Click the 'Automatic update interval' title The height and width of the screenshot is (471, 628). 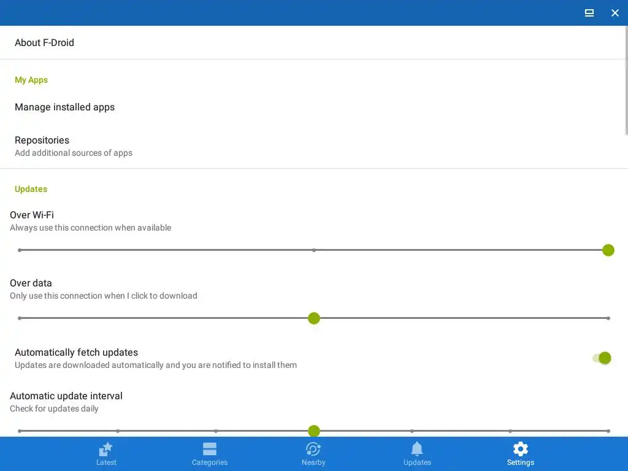66,396
